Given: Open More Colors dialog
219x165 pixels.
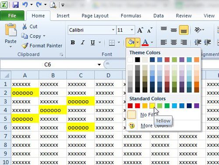Looking at the screenshot, I should click(x=156, y=126).
